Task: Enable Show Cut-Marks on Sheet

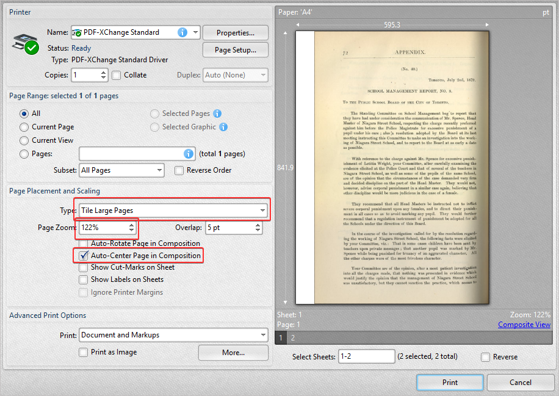Action: [84, 267]
